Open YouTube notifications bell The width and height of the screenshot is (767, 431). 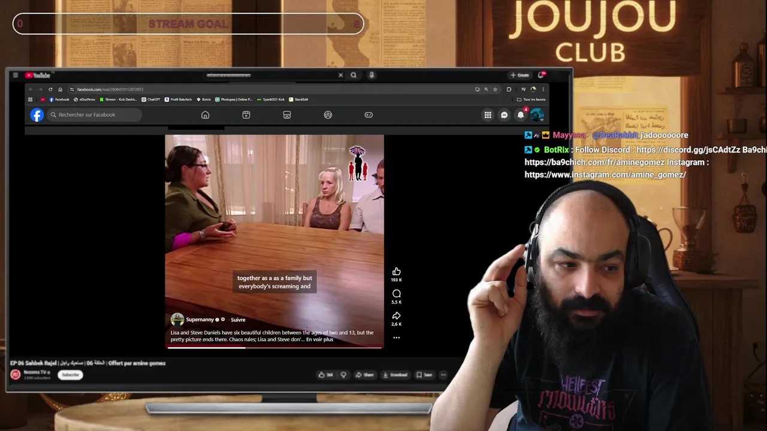541,75
